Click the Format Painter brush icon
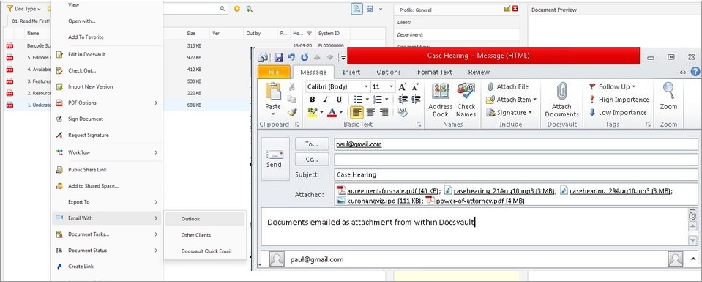This screenshot has height=282, width=702. click(x=292, y=112)
